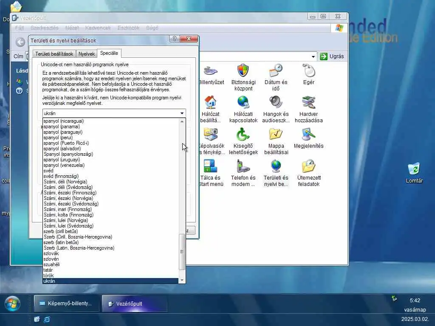Collapse the ukrán language combo box arrow
The height and width of the screenshot is (326, 435).
[x=182, y=113]
